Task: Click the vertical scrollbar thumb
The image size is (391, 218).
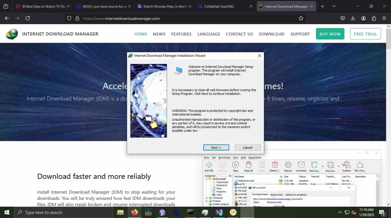Action: pyautogui.click(x=388, y=39)
